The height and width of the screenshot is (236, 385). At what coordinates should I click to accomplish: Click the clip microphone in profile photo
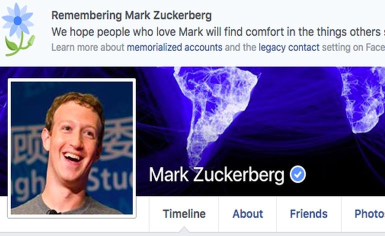pos(53,211)
